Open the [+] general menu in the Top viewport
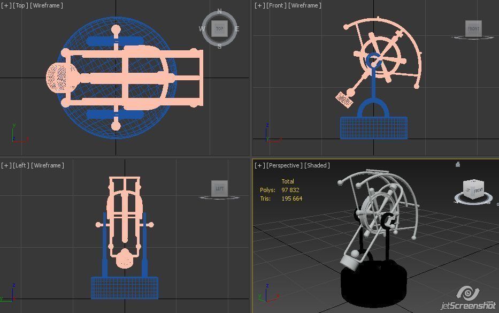499x313 pixels. (x=5, y=5)
